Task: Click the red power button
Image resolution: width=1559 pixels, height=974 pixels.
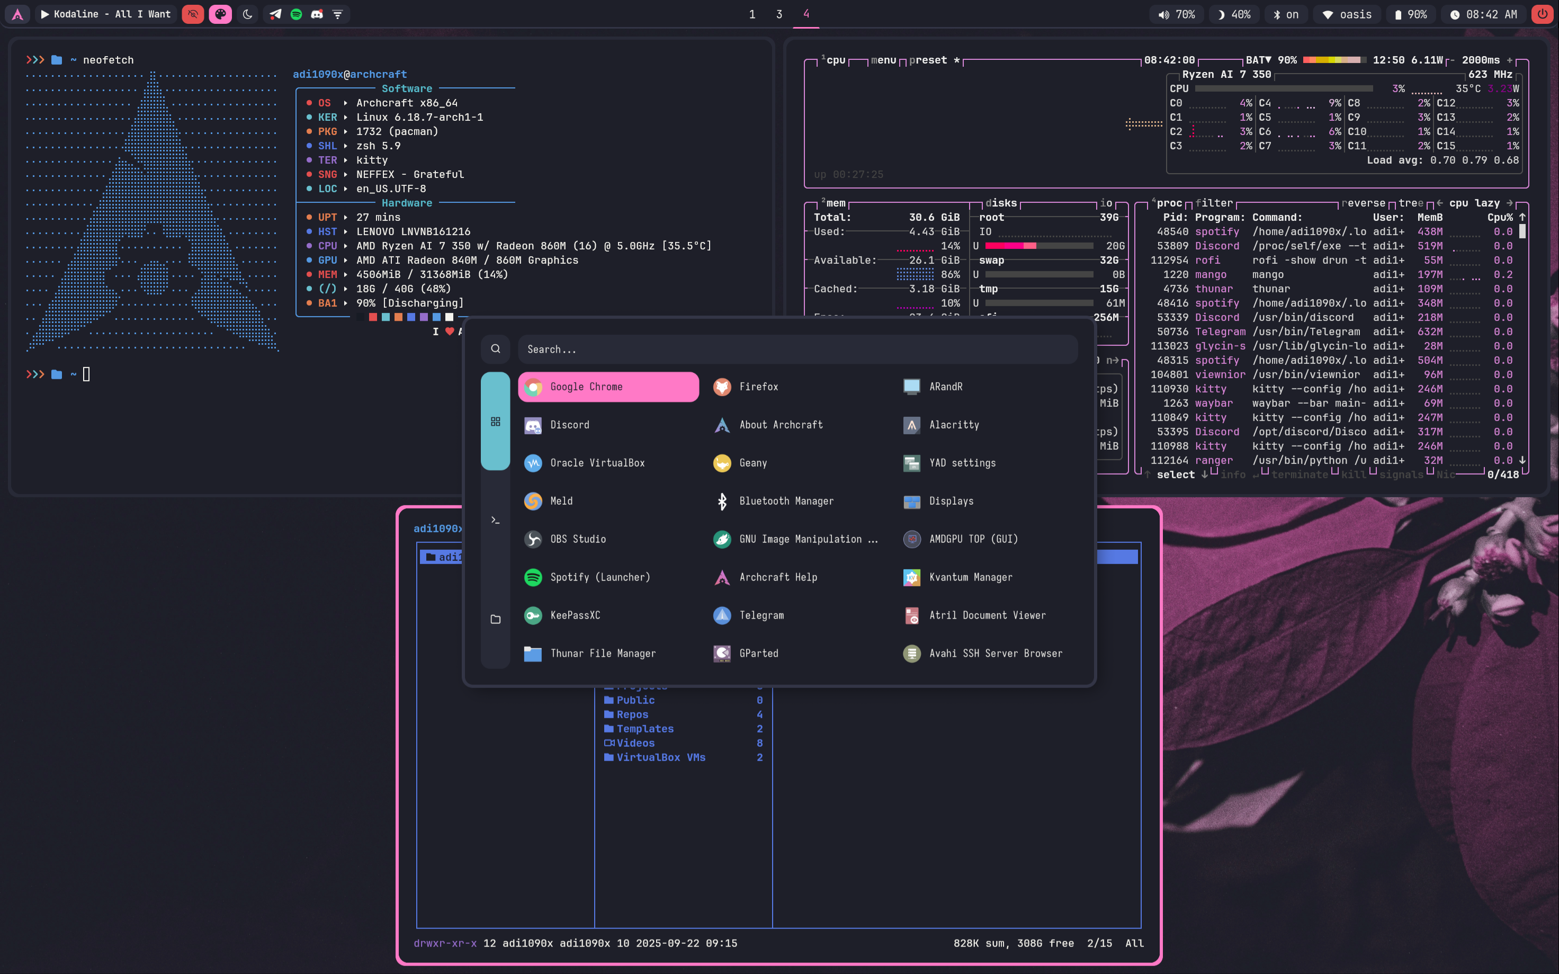Action: (x=1542, y=14)
